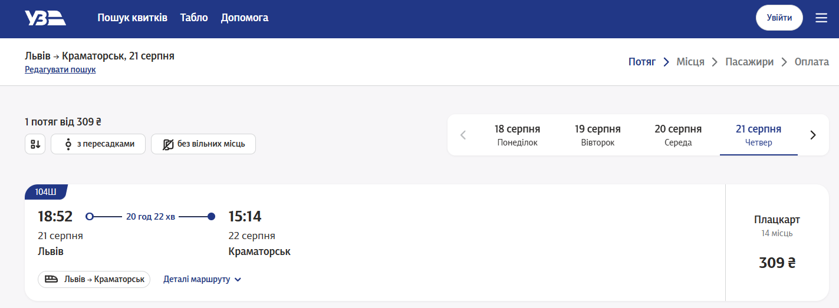Select the 19 серпня date tab

597,135
